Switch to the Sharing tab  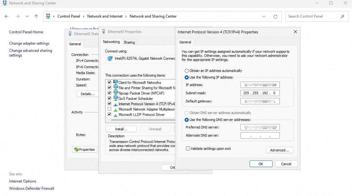coord(129,42)
